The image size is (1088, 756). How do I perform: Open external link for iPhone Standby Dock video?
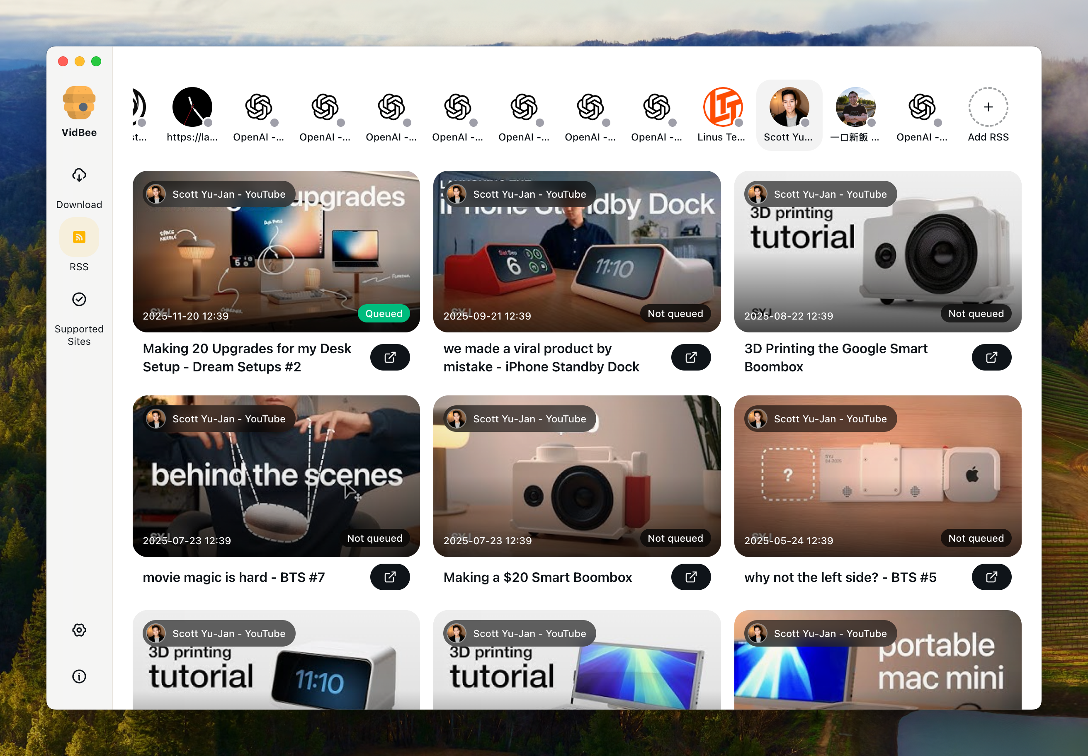pos(690,357)
